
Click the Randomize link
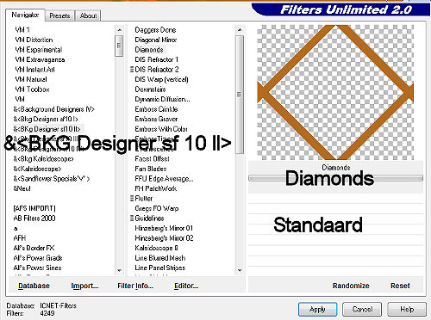click(351, 286)
